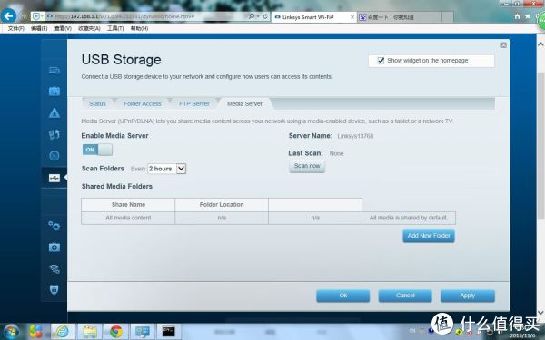Close the USB Storage dialog

pyautogui.click(x=503, y=45)
